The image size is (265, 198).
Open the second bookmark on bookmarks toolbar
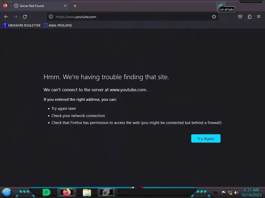point(58,26)
